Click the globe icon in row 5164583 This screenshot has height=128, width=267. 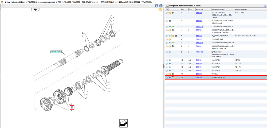pos(176,36)
